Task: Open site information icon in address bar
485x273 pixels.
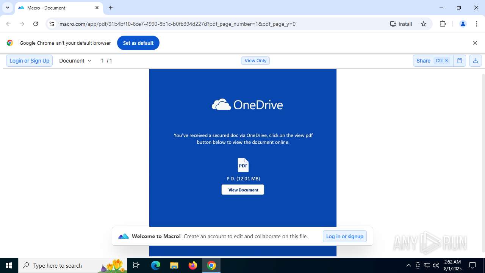Action: click(52, 24)
